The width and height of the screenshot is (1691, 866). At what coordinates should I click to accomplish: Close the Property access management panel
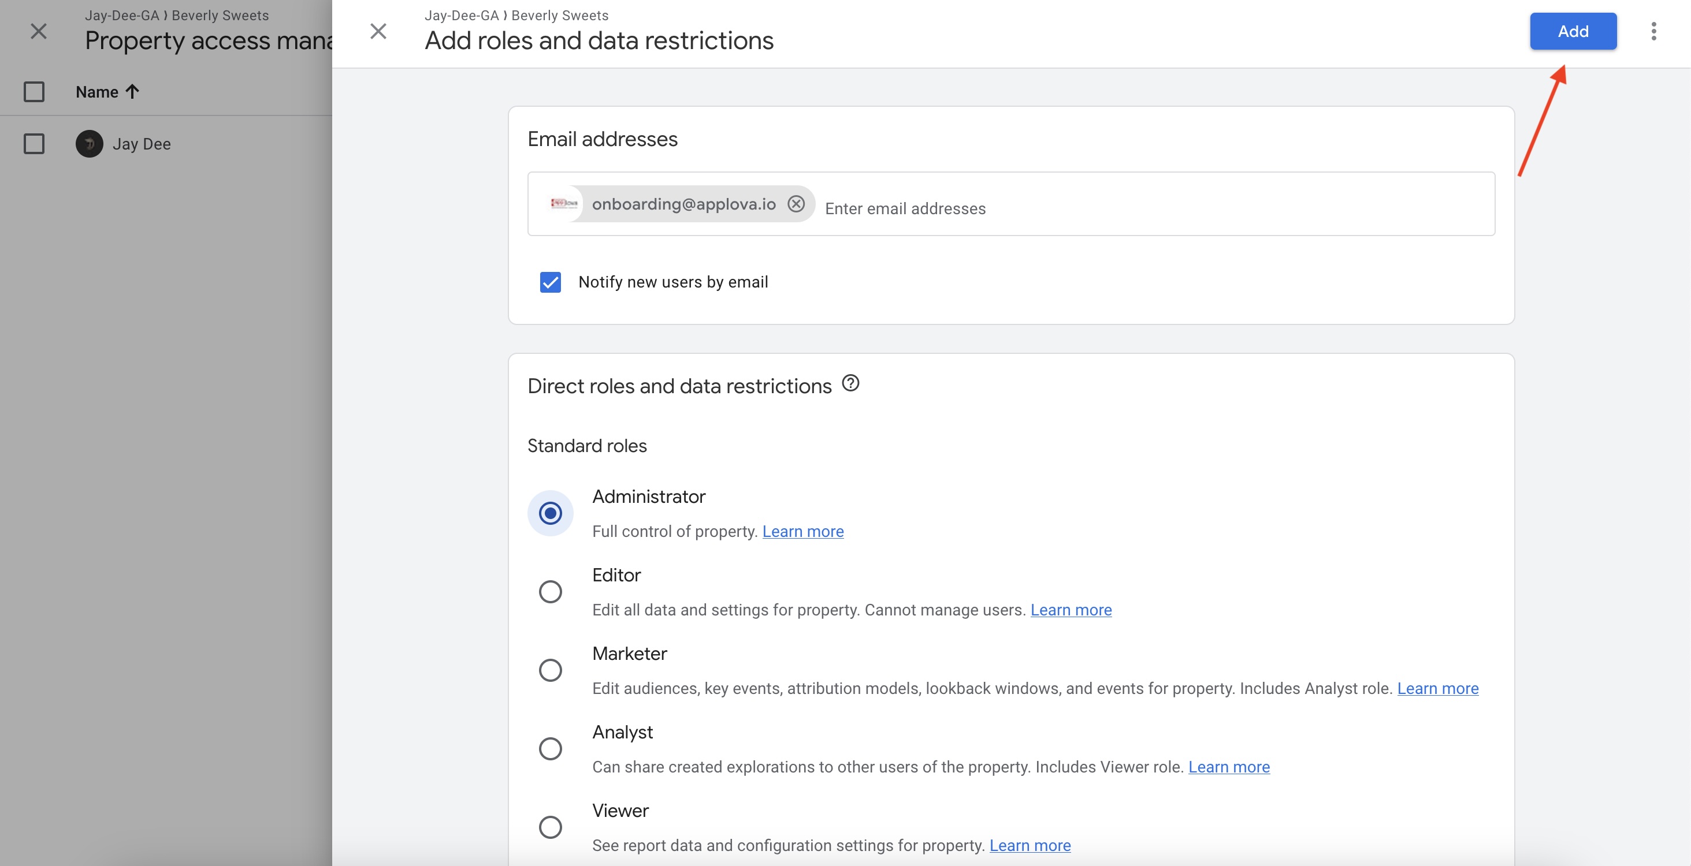(x=39, y=31)
